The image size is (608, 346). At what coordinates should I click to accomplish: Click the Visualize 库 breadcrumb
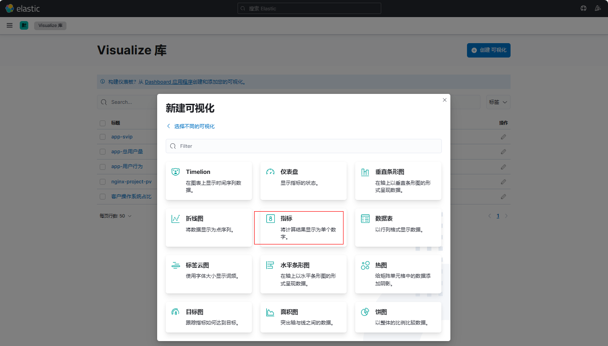click(x=50, y=26)
